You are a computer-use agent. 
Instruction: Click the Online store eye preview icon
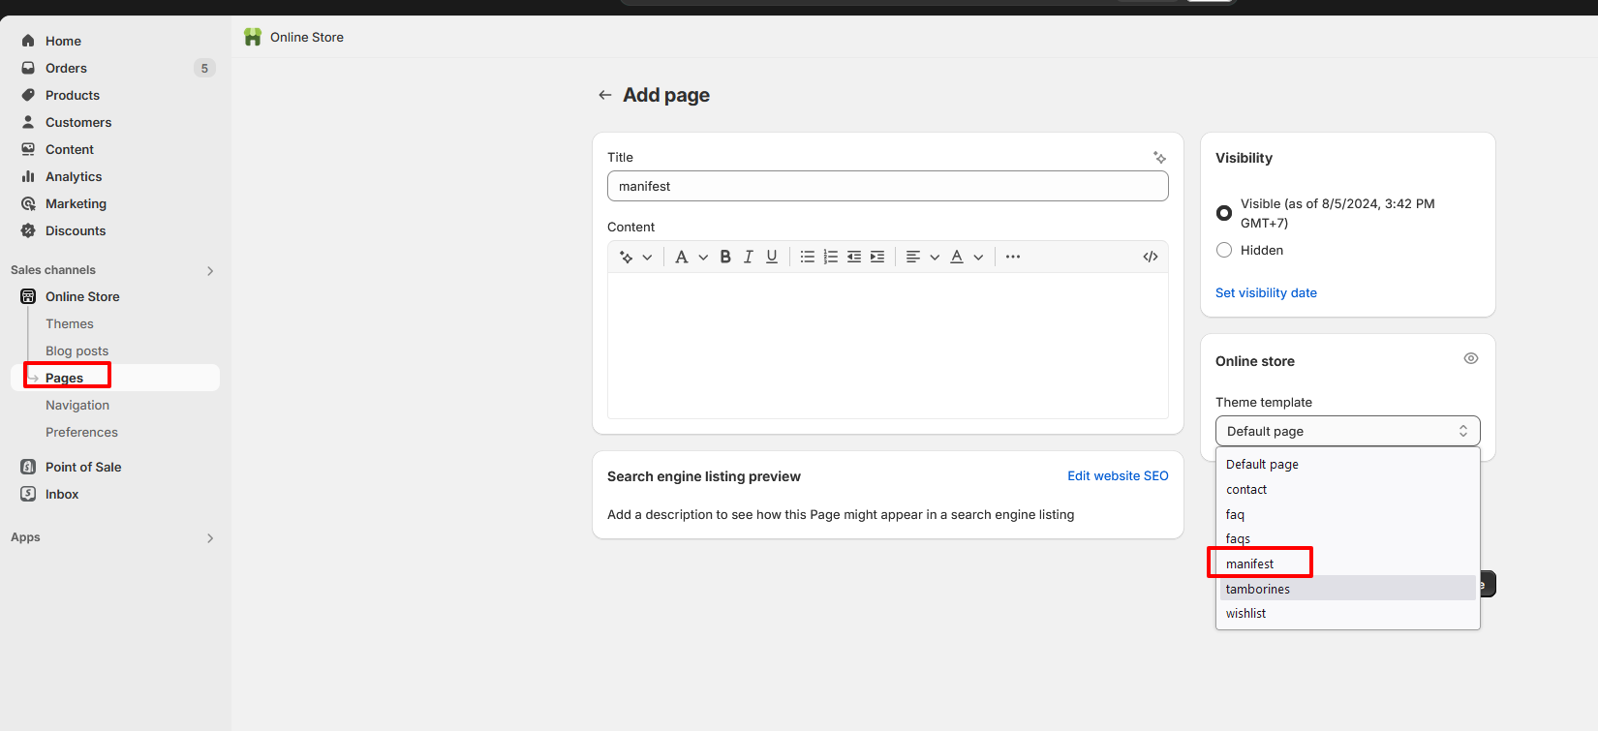(1471, 358)
